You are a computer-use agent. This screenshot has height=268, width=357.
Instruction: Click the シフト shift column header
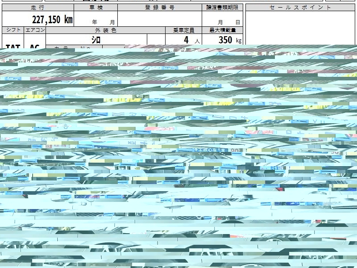pos(13,30)
